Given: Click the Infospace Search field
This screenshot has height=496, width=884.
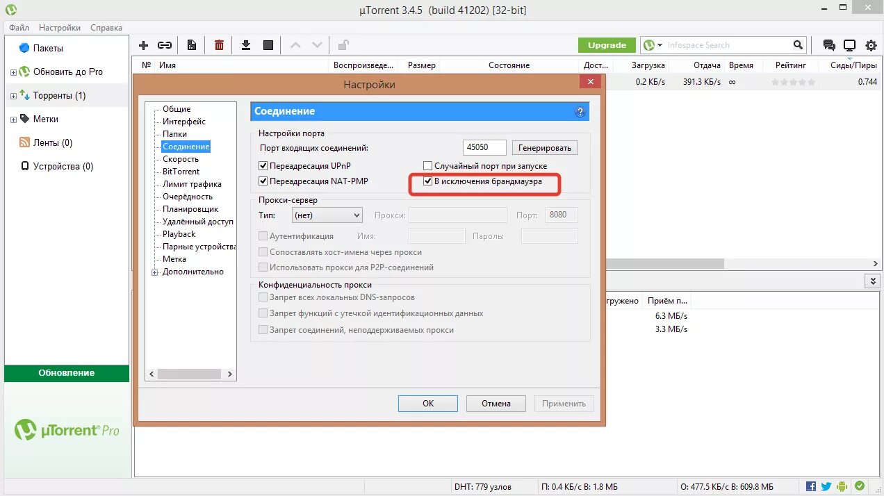Looking at the screenshot, I should click(728, 45).
